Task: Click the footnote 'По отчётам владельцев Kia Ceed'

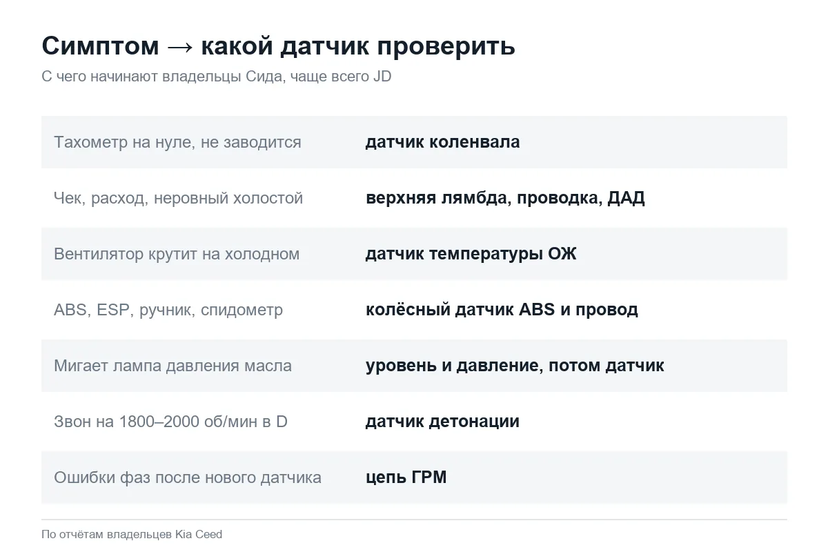Action: (132, 534)
